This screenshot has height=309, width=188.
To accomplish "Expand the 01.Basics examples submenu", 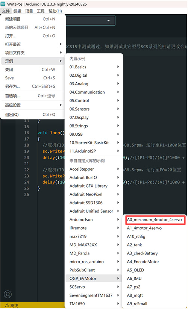I will coord(94,67).
